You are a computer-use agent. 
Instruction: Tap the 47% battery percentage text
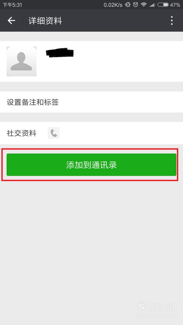click(x=175, y=5)
